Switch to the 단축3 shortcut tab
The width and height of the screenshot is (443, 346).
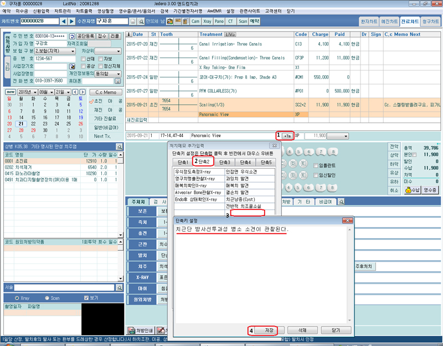224,162
